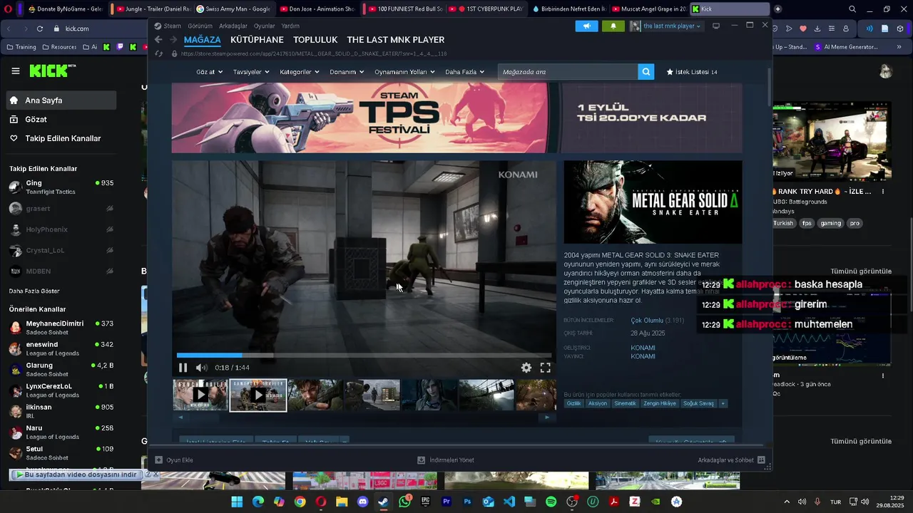Select the highlighted second trailer thumbnail
The height and width of the screenshot is (513, 913).
(258, 395)
